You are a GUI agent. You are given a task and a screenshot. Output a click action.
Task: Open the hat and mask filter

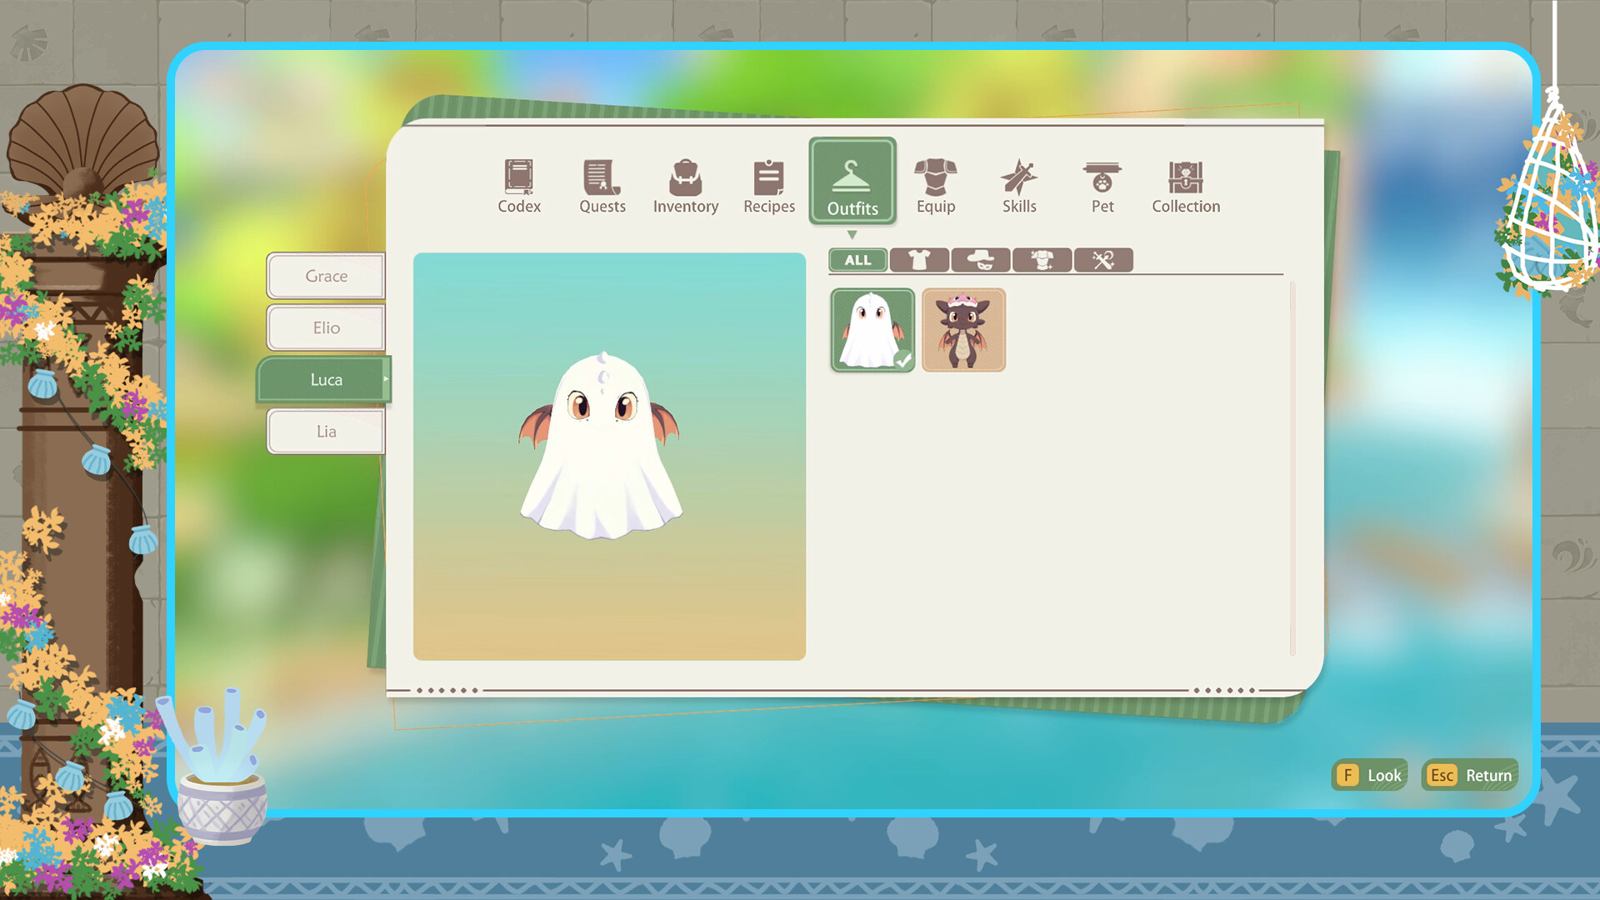pos(981,260)
